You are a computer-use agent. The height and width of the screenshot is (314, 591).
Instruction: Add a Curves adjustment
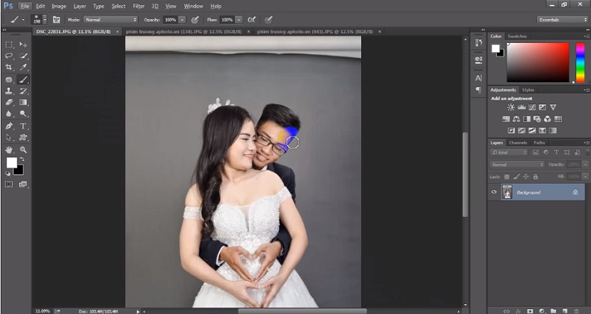click(x=532, y=108)
